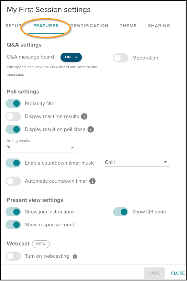Click the info icon beside Display result on poll close
The width and height of the screenshot is (187, 281).
coord(91,129)
